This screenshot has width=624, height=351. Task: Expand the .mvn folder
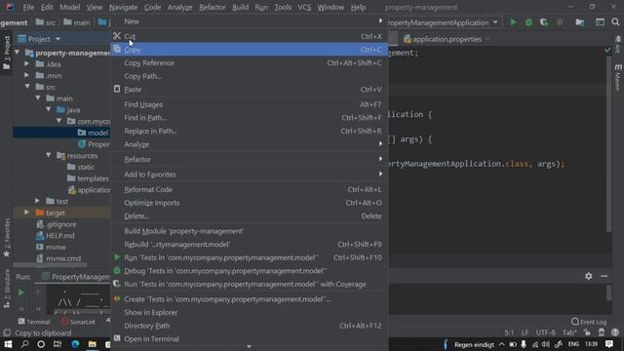coord(27,75)
